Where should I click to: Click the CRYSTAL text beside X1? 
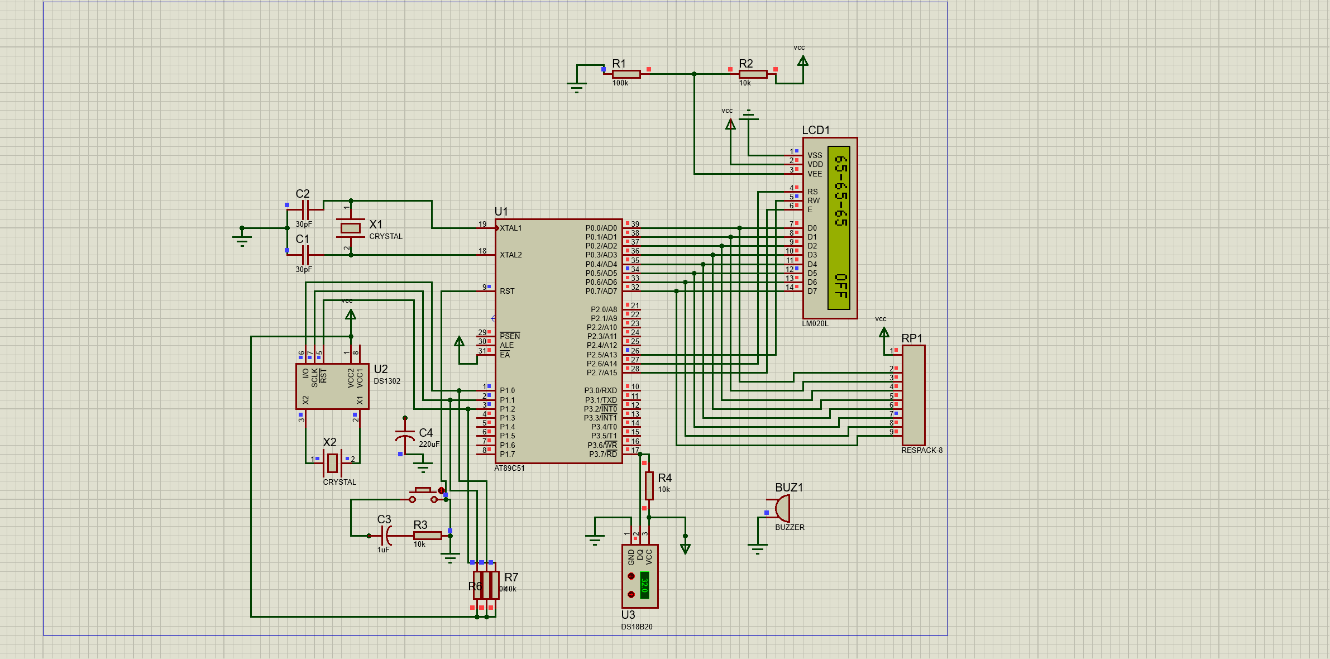386,237
